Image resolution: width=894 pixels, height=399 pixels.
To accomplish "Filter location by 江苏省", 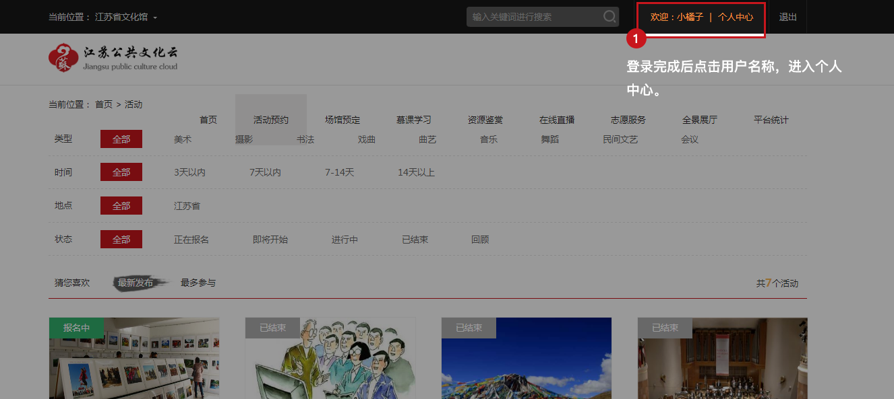I will point(187,206).
